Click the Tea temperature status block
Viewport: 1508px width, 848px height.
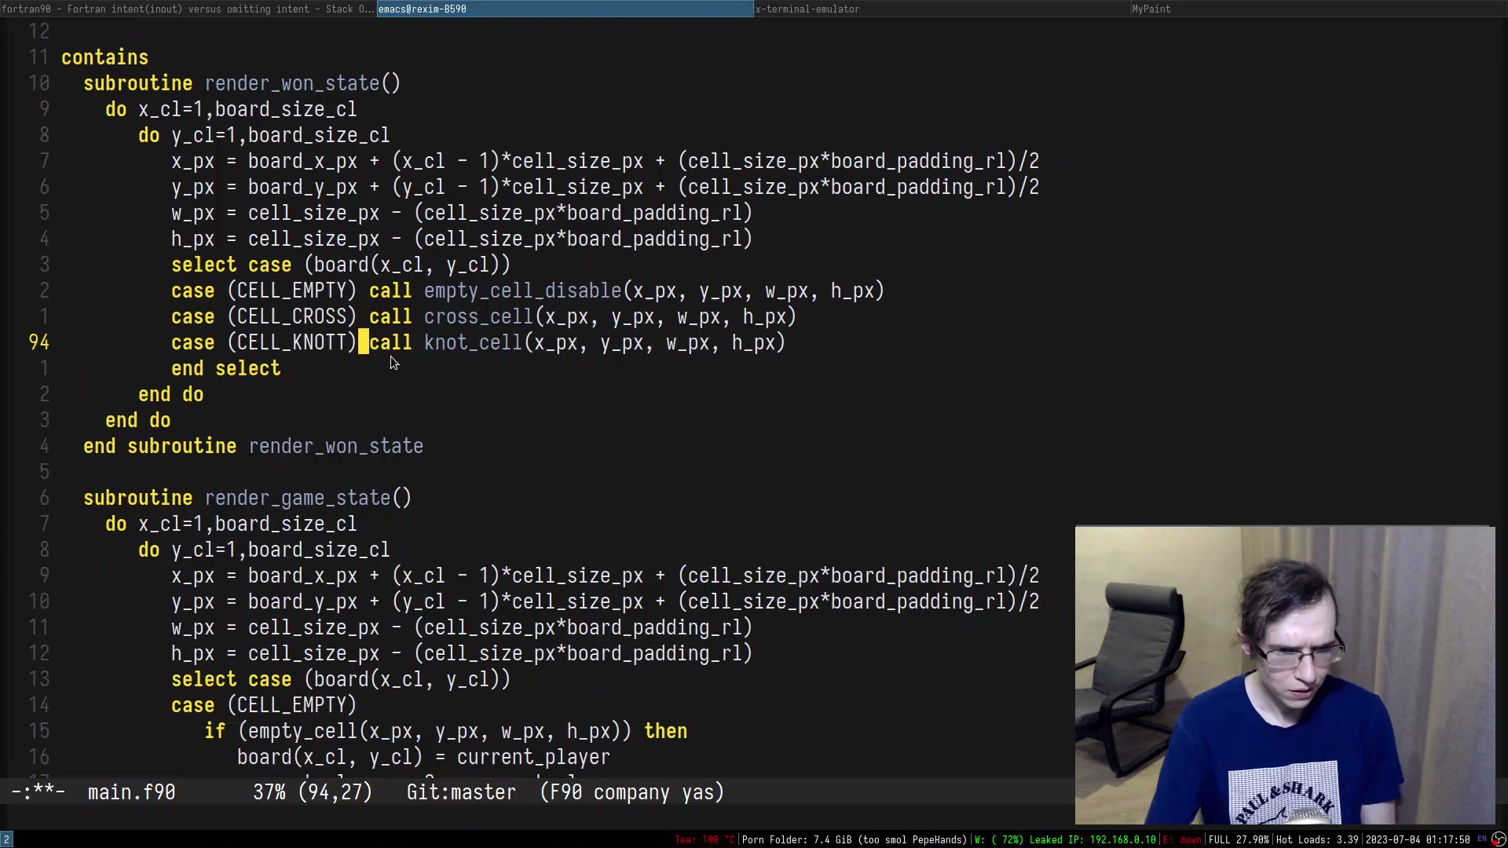click(x=704, y=839)
